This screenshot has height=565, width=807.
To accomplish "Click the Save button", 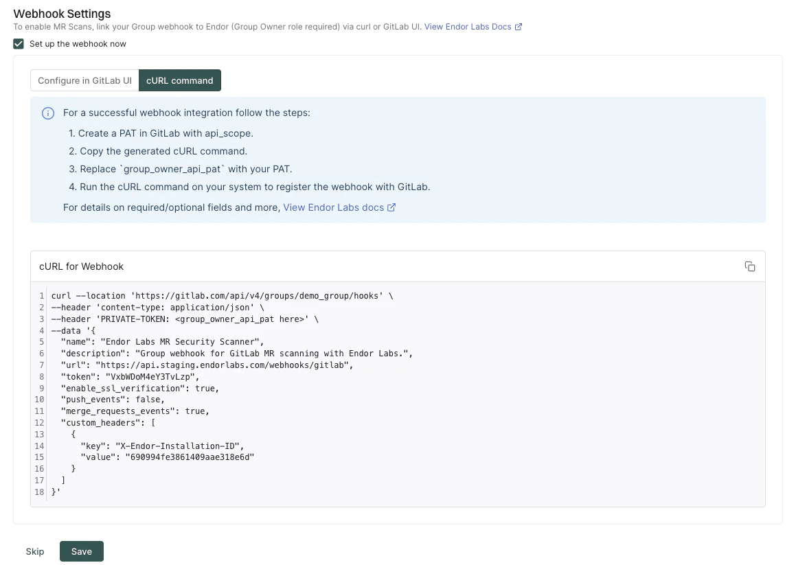I will click(81, 551).
